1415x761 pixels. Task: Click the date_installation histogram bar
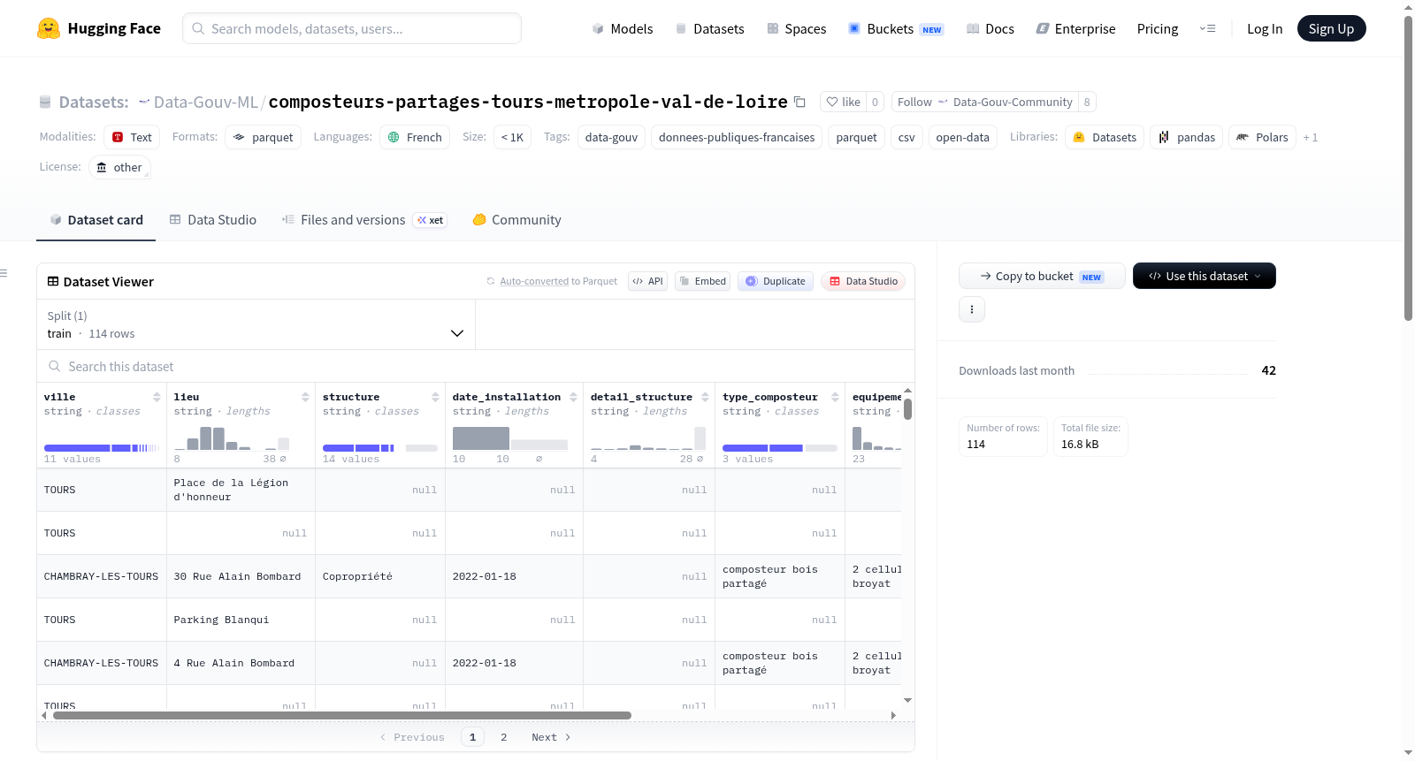[x=480, y=438]
